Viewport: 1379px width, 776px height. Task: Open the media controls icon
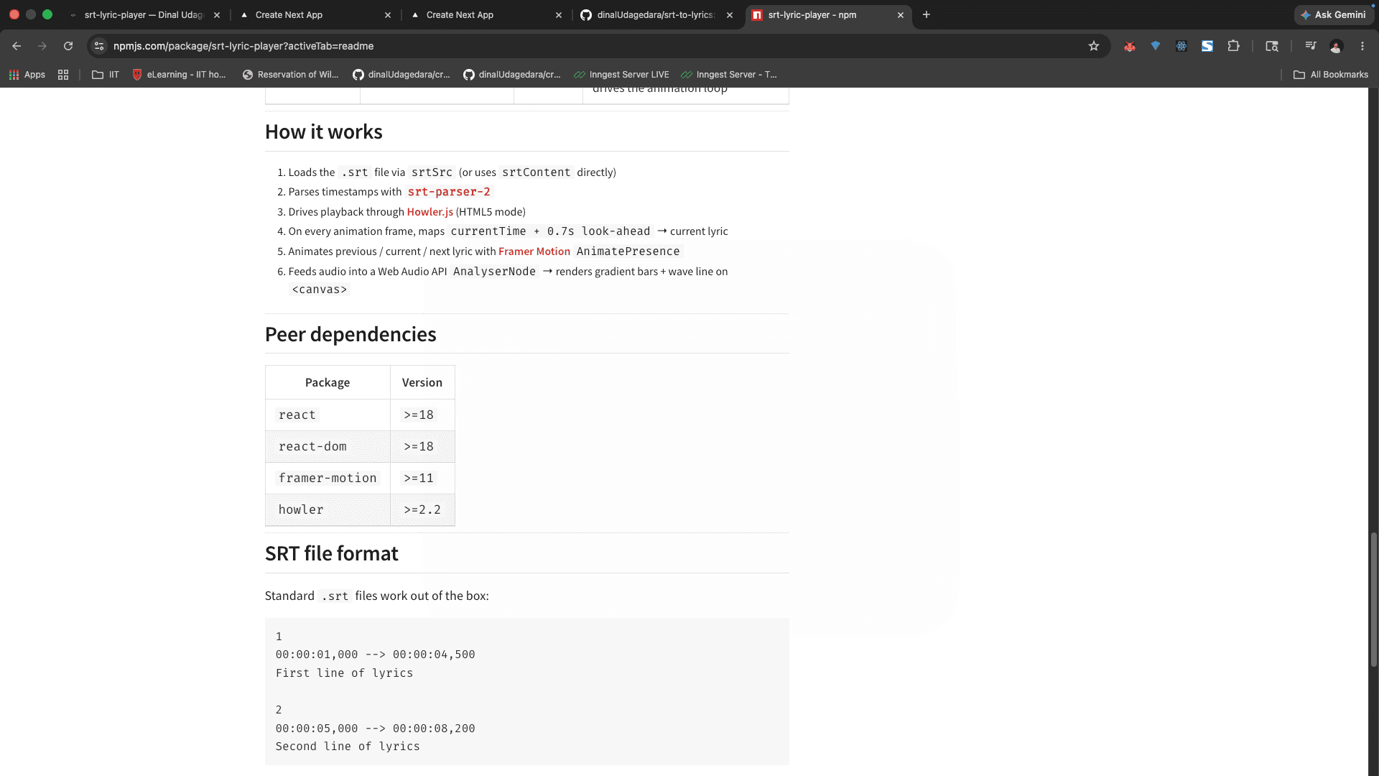point(1311,46)
